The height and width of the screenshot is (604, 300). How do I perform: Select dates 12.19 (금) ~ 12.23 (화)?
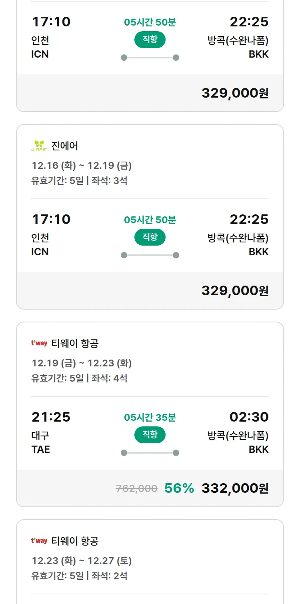pos(82,363)
